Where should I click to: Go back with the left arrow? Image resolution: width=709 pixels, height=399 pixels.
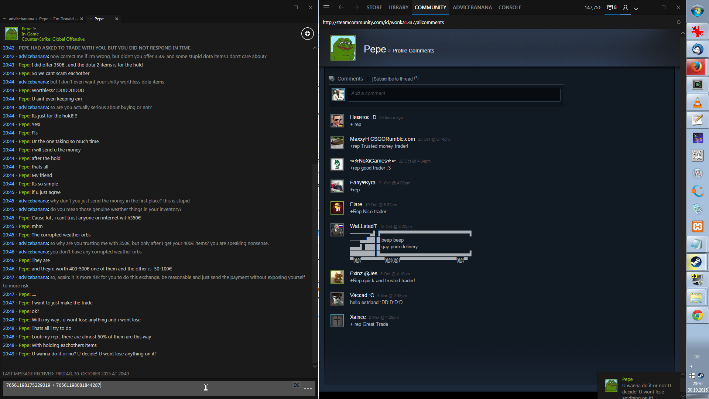tap(341, 7)
